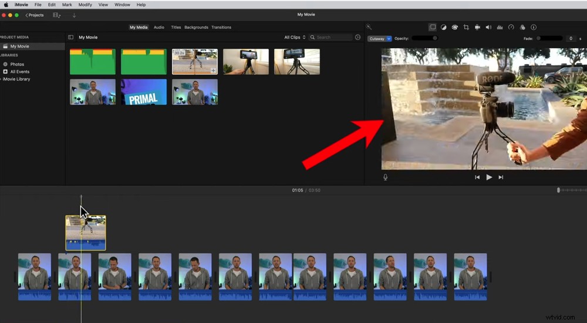
Task: Click the timeline zoom slider
Action: [x=571, y=190]
